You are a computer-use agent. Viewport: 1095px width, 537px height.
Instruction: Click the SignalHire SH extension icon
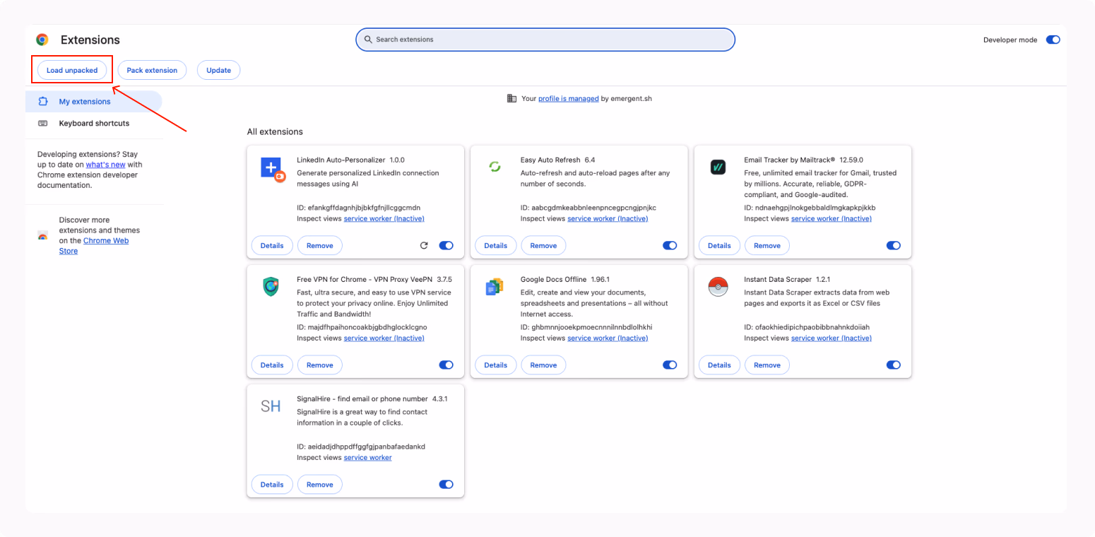click(271, 406)
